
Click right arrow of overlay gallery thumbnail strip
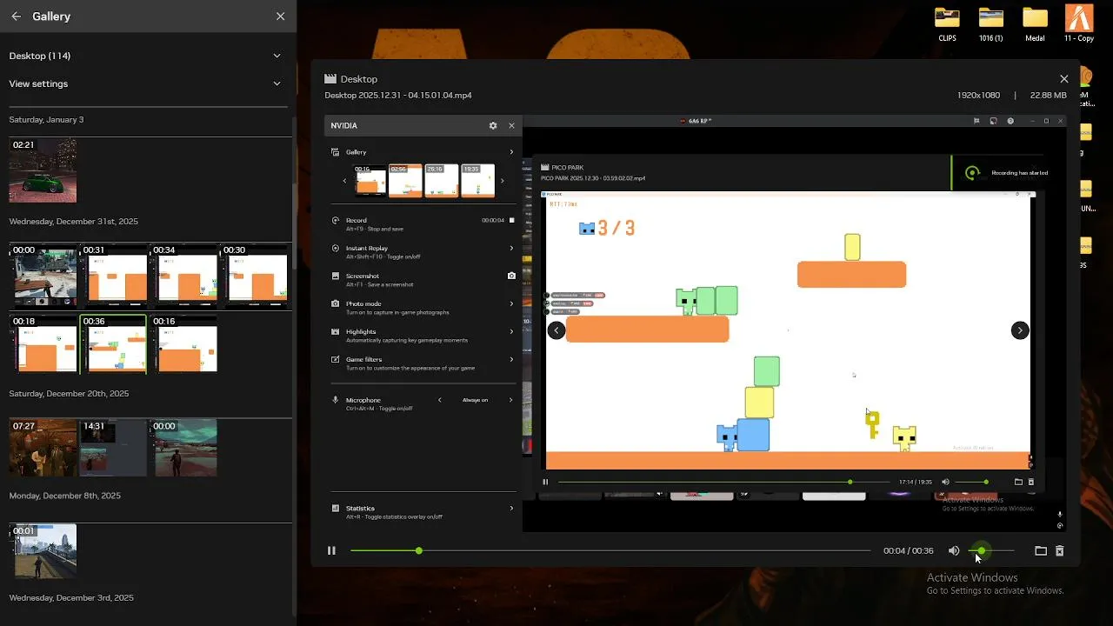(502, 181)
